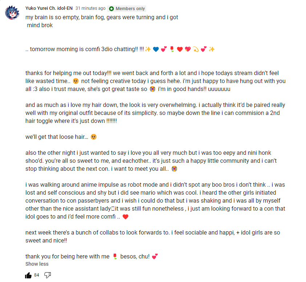This screenshot has width=306, height=282.
Task: Collapse the post with Show less
Action: click(37, 264)
